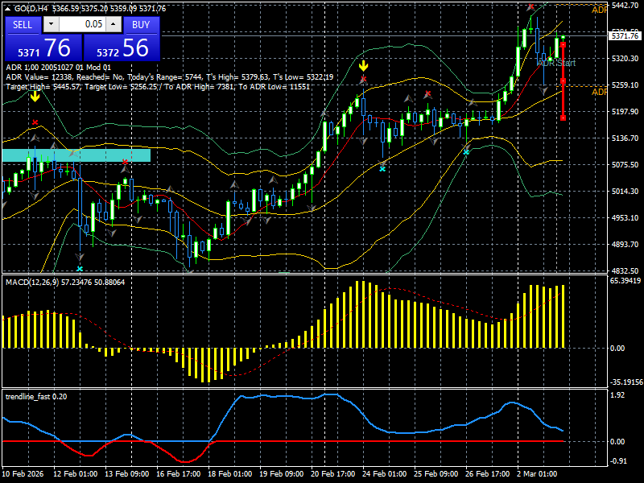The width and height of the screenshot is (644, 483).
Task: Click the 10 Feb 2026 date label
Action: (23, 474)
